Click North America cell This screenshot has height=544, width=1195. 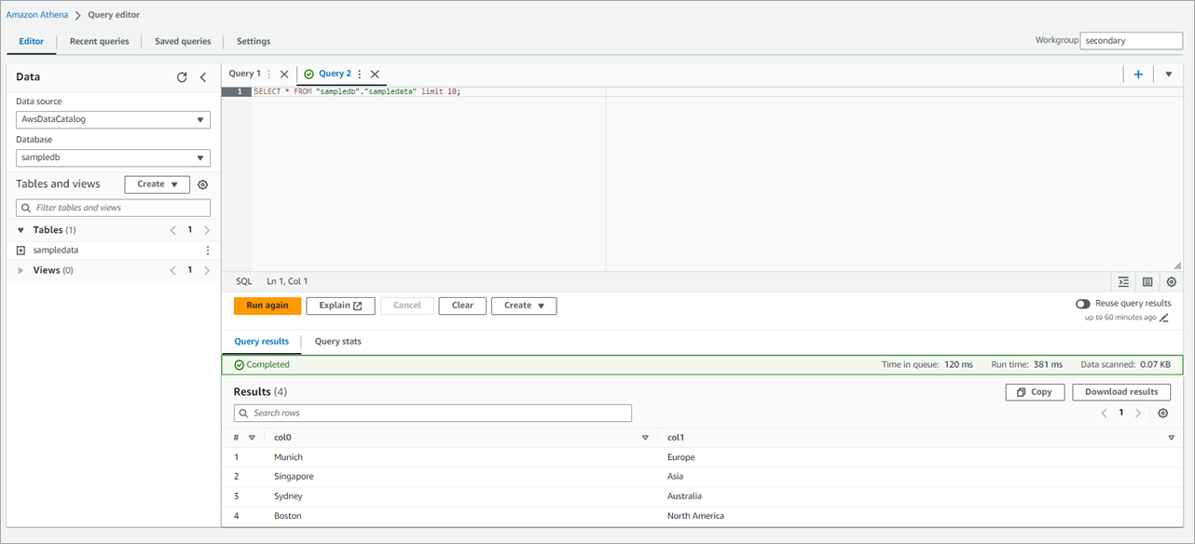pyautogui.click(x=695, y=516)
